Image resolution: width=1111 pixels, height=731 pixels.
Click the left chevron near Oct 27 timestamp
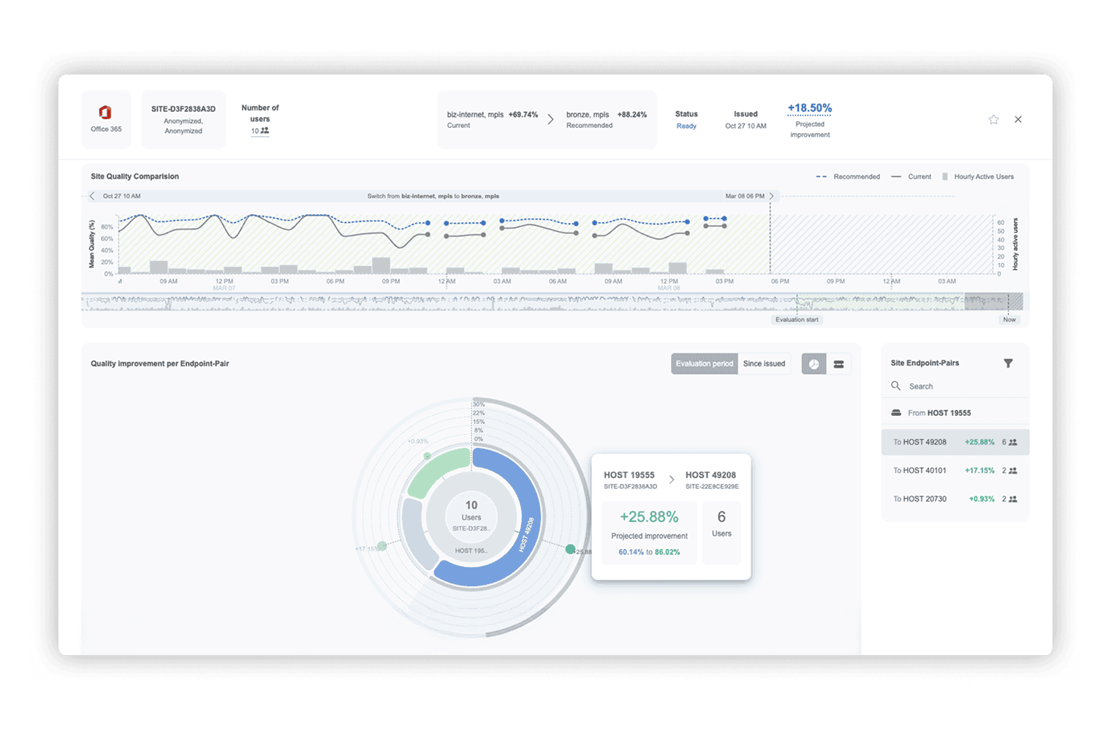click(91, 196)
